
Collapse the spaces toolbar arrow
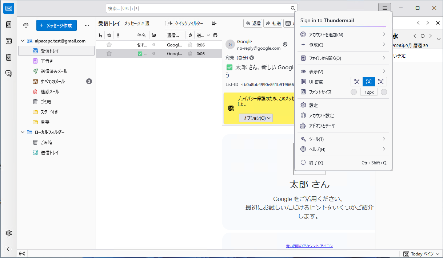point(9,249)
